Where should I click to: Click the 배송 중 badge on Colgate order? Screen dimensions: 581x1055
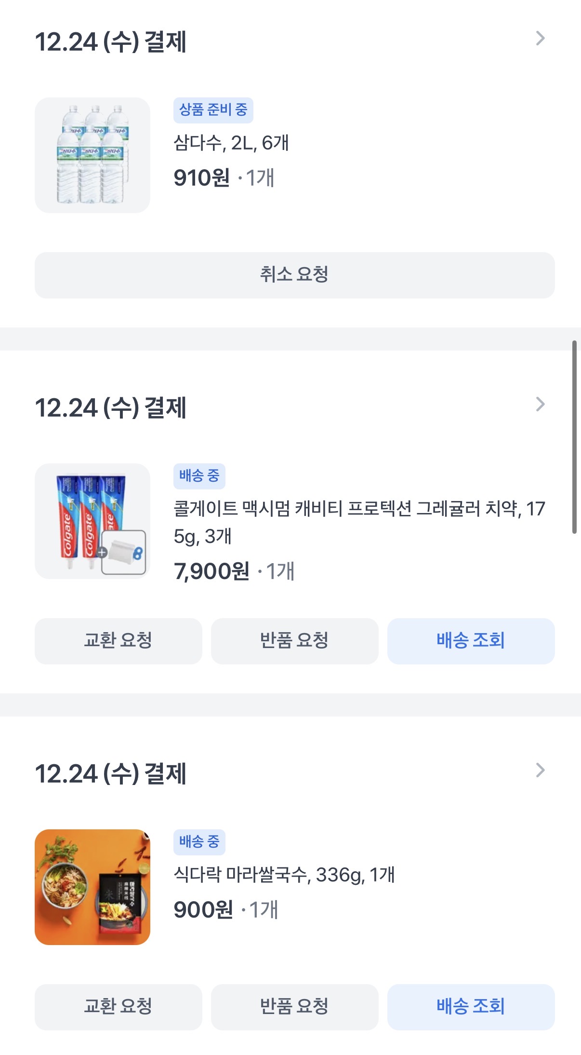199,476
